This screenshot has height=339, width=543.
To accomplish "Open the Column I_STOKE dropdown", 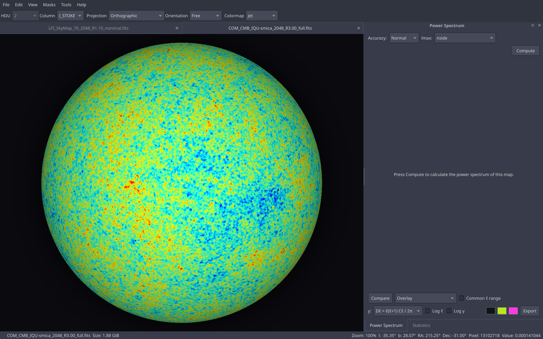I will [70, 16].
